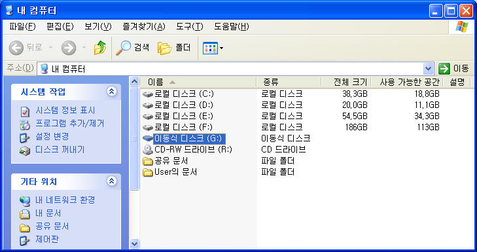Open the address bar dropdown
This screenshot has height=252, width=477.
428,69
